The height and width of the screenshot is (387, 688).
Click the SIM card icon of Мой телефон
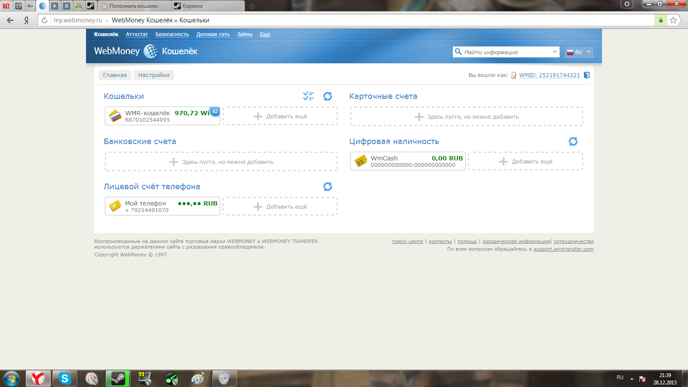tap(115, 206)
